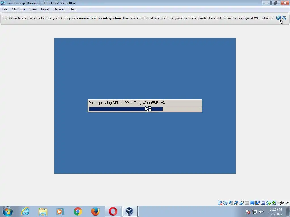
Task: Restore down the VirtualBox window
Action: click(276, 3)
